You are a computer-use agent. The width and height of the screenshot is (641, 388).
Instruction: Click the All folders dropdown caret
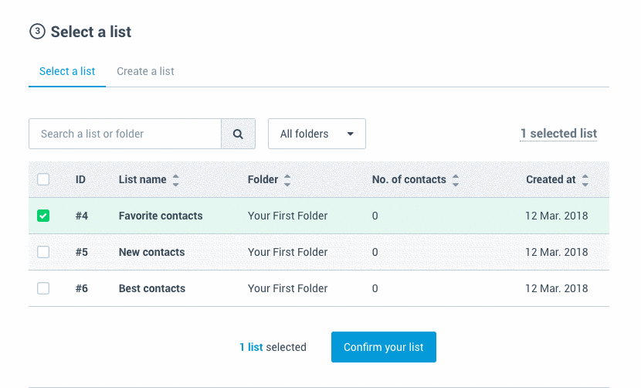351,134
